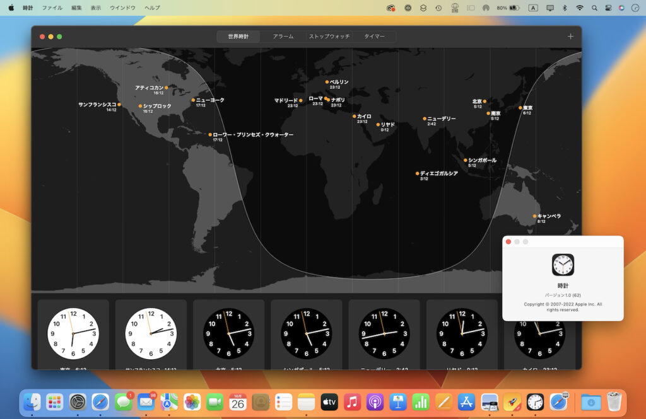
Task: Open Safari from the Dock
Action: pos(101,401)
